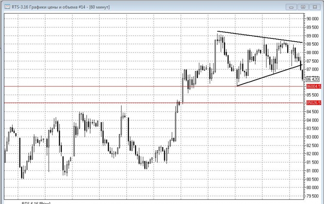This screenshot has width=324, height=204.
Task: Click the 83 000 price axis label
Action: 312,137
